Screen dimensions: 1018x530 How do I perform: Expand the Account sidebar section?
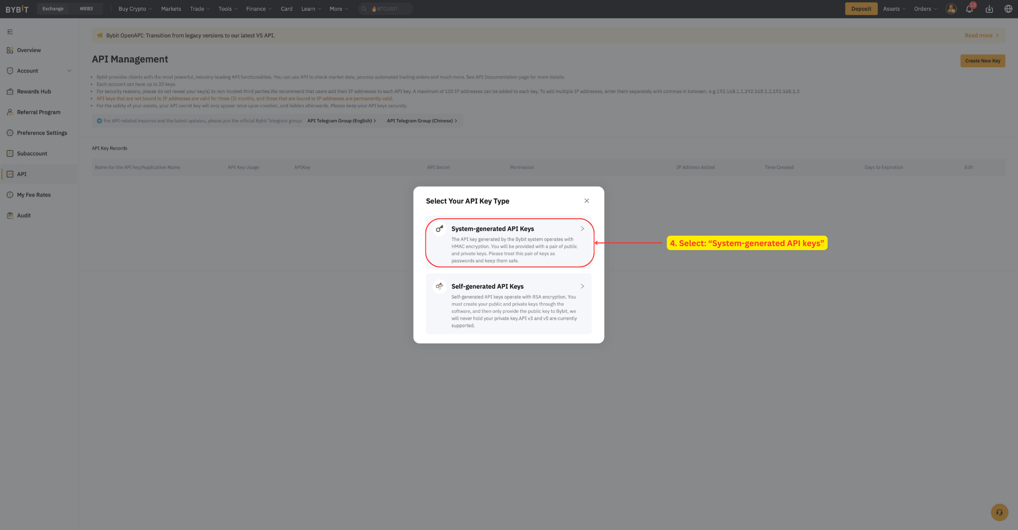(x=39, y=71)
